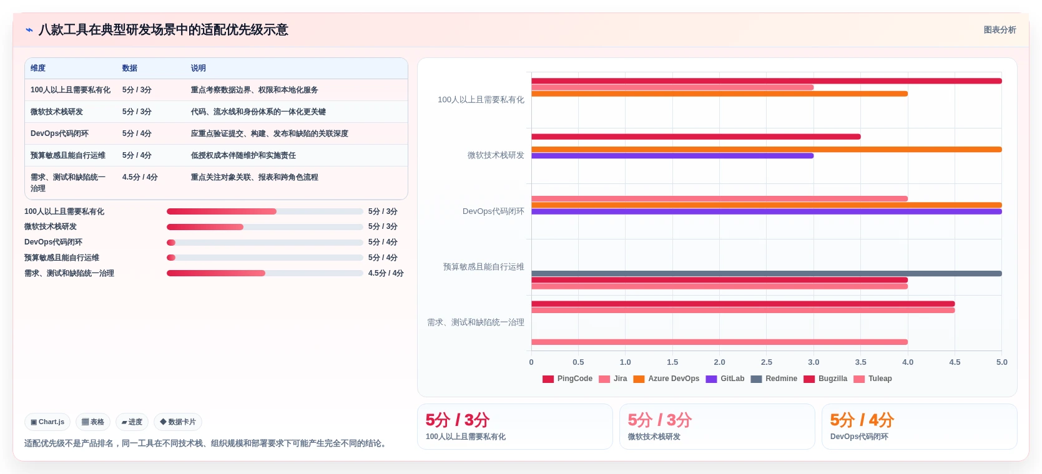Viewport: 1042px width, 474px height.
Task: Click progress bar for DevOps代码闭环
Action: [x=265, y=243]
